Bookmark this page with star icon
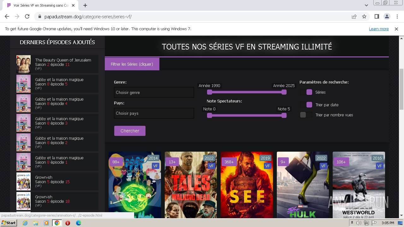This screenshot has width=404, height=227. point(364,16)
